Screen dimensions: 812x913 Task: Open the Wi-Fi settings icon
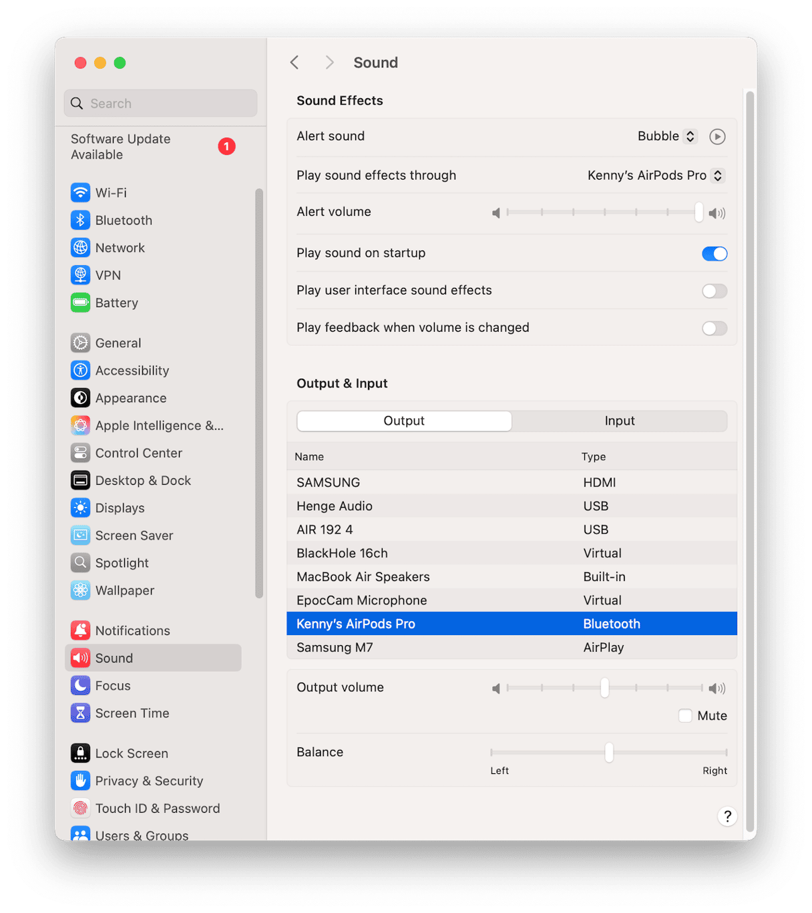pos(80,192)
